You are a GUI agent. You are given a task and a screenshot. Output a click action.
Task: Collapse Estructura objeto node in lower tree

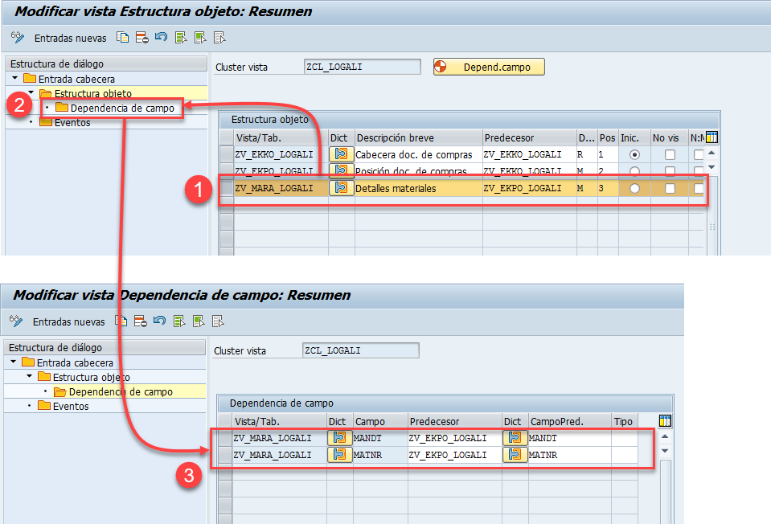(x=30, y=376)
